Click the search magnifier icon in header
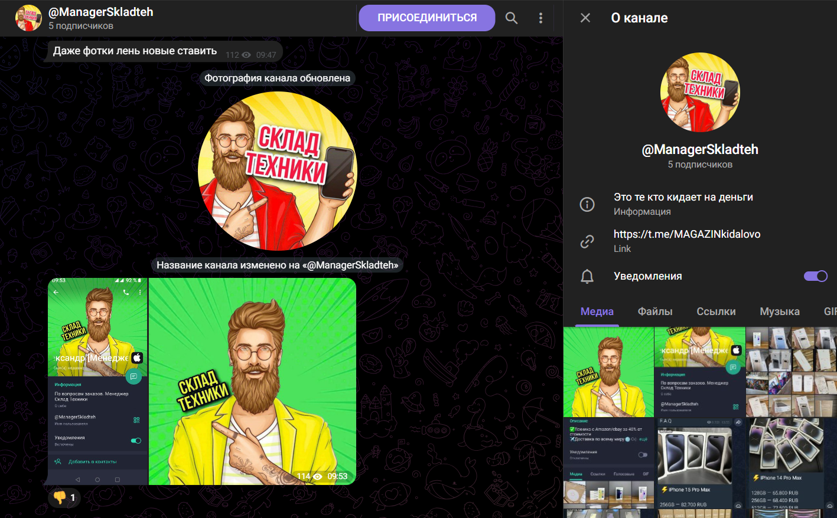 point(512,18)
